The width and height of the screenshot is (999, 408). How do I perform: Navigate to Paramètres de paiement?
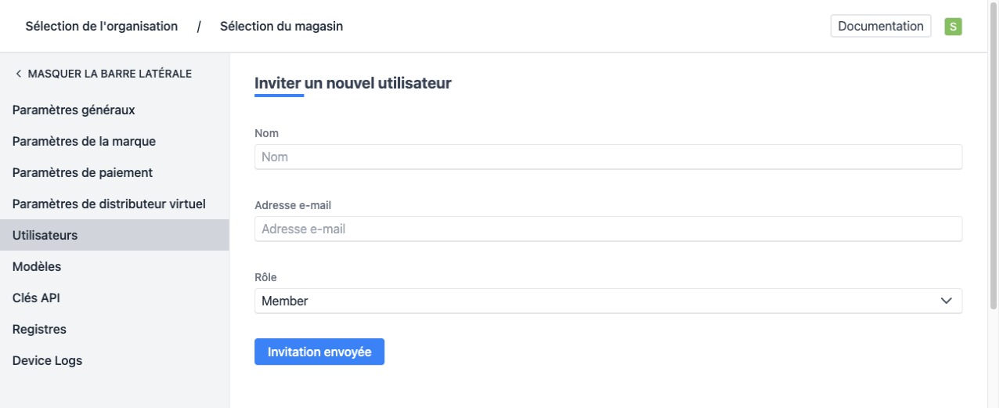tap(82, 172)
